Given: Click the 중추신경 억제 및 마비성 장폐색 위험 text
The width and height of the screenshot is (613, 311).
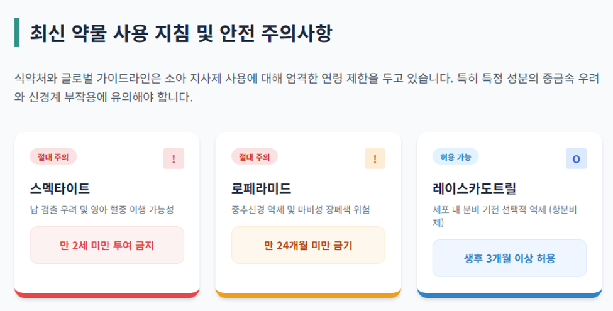Looking at the screenshot, I should tap(301, 210).
